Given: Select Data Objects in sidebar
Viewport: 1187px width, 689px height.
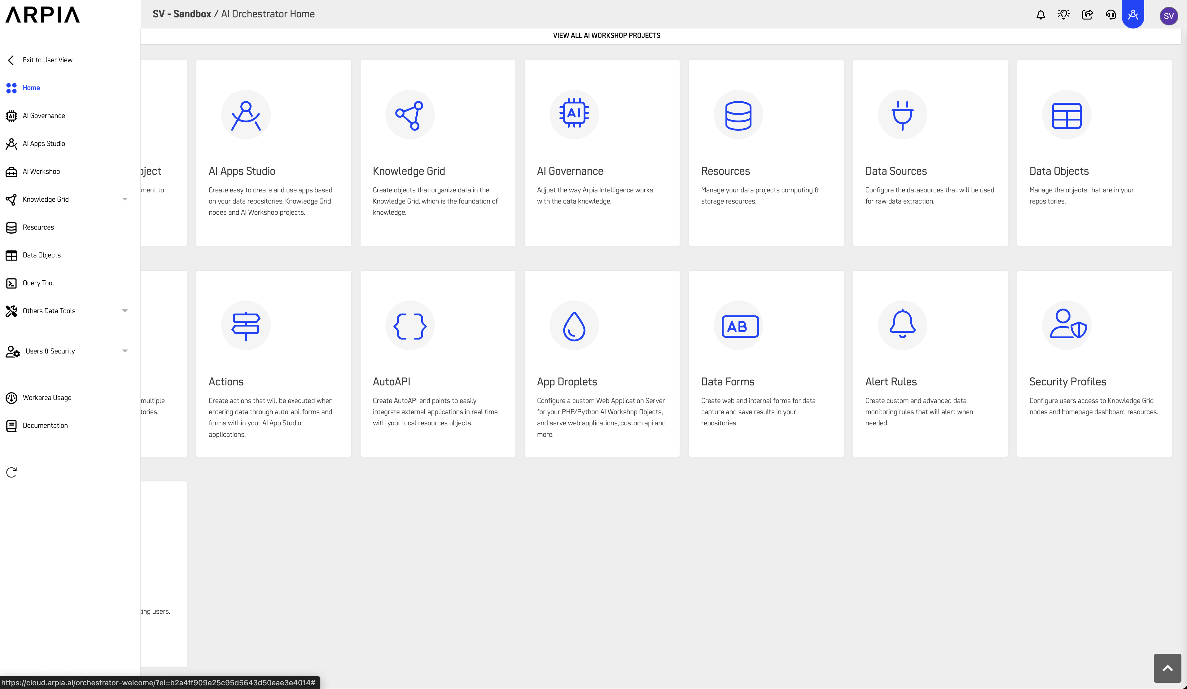Looking at the screenshot, I should coord(42,255).
